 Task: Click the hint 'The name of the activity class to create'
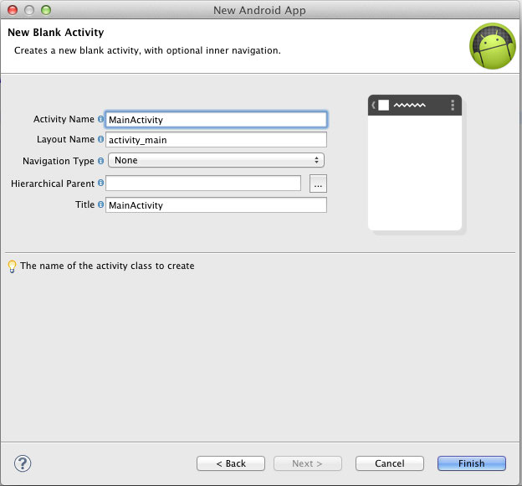point(107,266)
